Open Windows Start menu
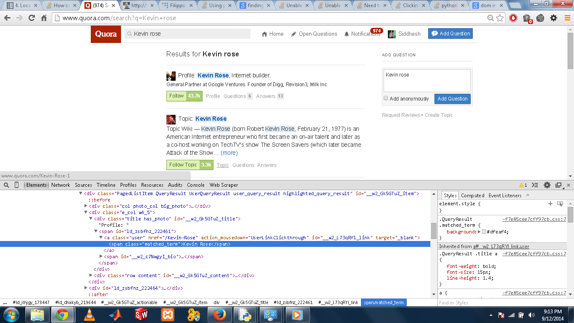This screenshot has width=574, height=323. point(11,315)
